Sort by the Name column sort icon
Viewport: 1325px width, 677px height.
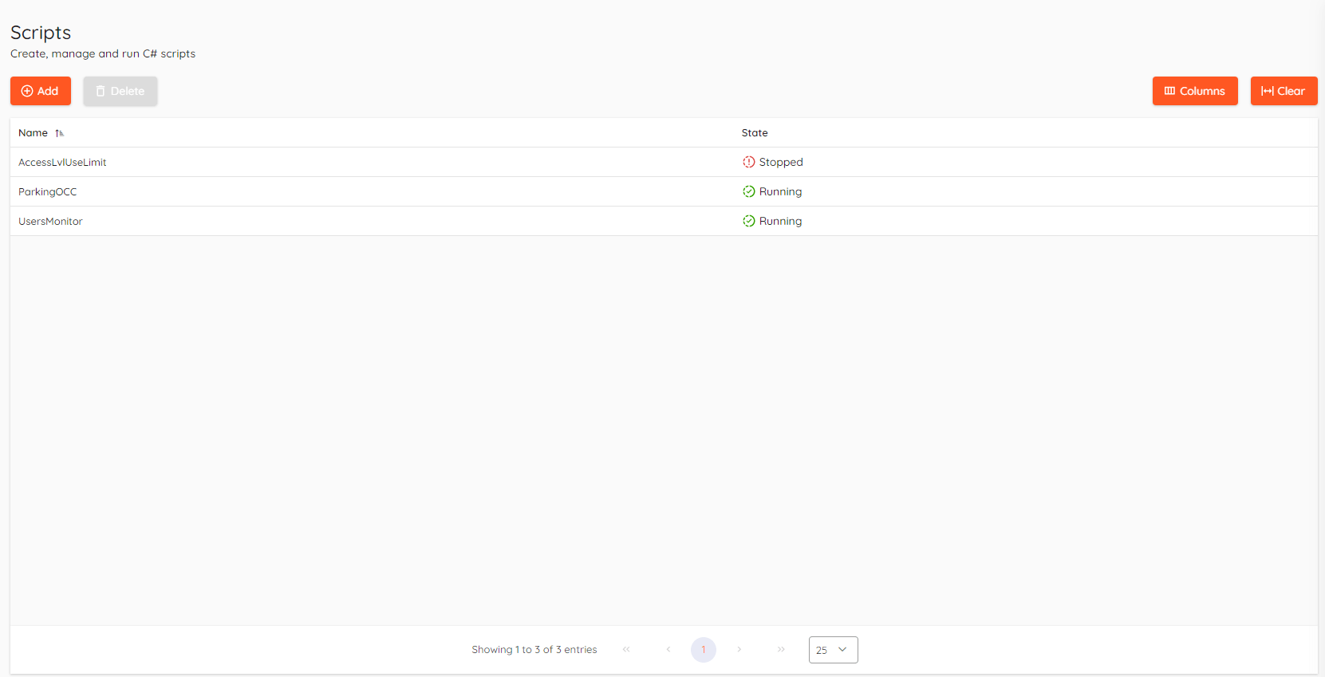pos(60,133)
